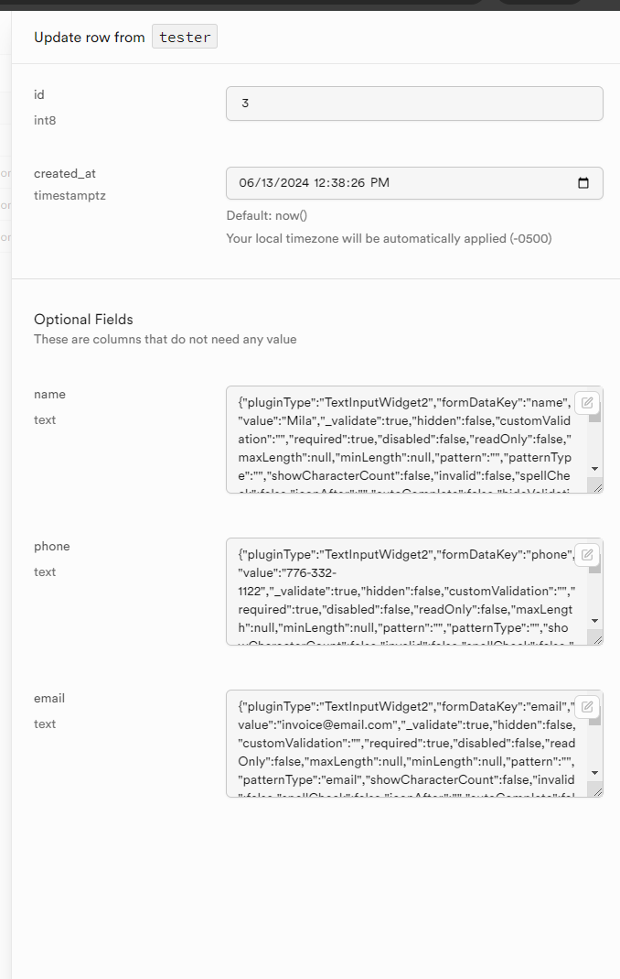Open the calendar picker in created_at field
620x979 pixels.
coord(583,183)
